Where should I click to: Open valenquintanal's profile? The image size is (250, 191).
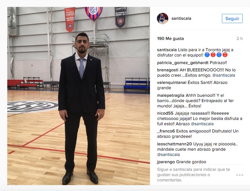pyautogui.click(x=172, y=83)
